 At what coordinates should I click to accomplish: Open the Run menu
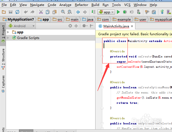(106, 5)
